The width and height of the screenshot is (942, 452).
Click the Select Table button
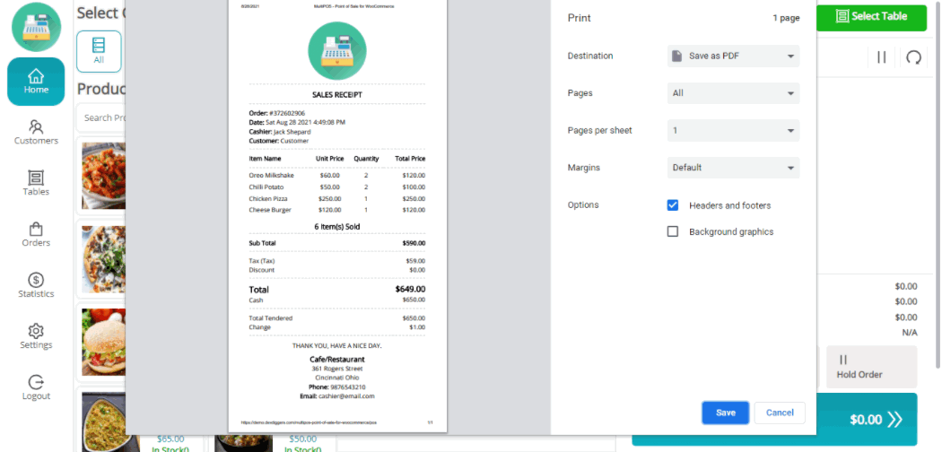(x=872, y=16)
